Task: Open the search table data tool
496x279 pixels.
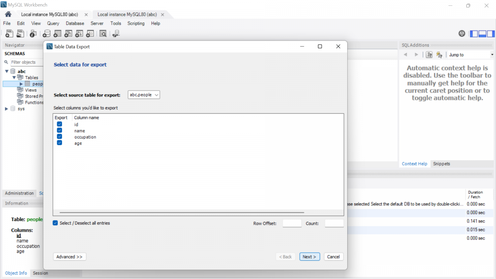Action: (103, 33)
